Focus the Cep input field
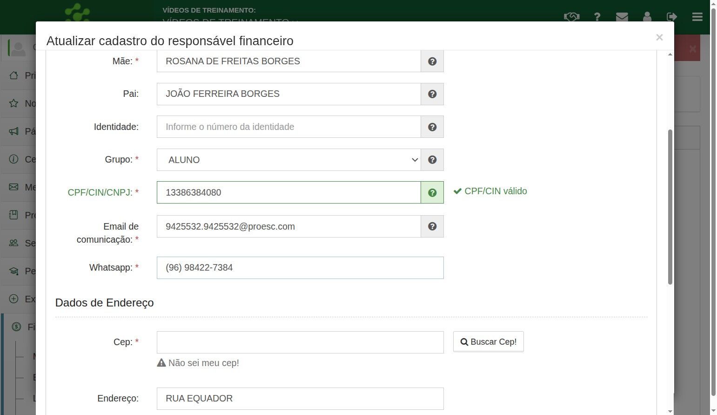 point(300,342)
